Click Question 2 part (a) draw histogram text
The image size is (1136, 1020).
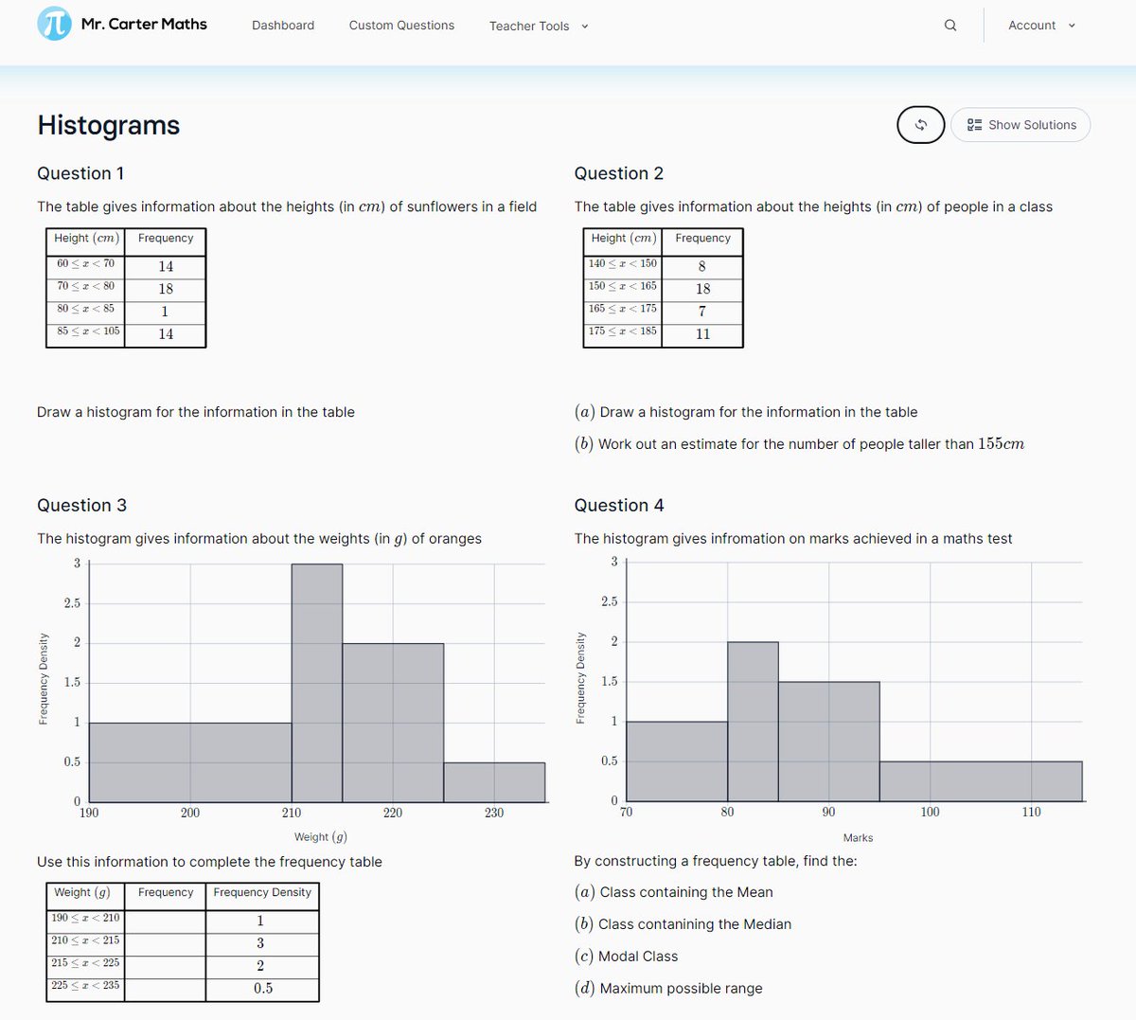pos(746,412)
